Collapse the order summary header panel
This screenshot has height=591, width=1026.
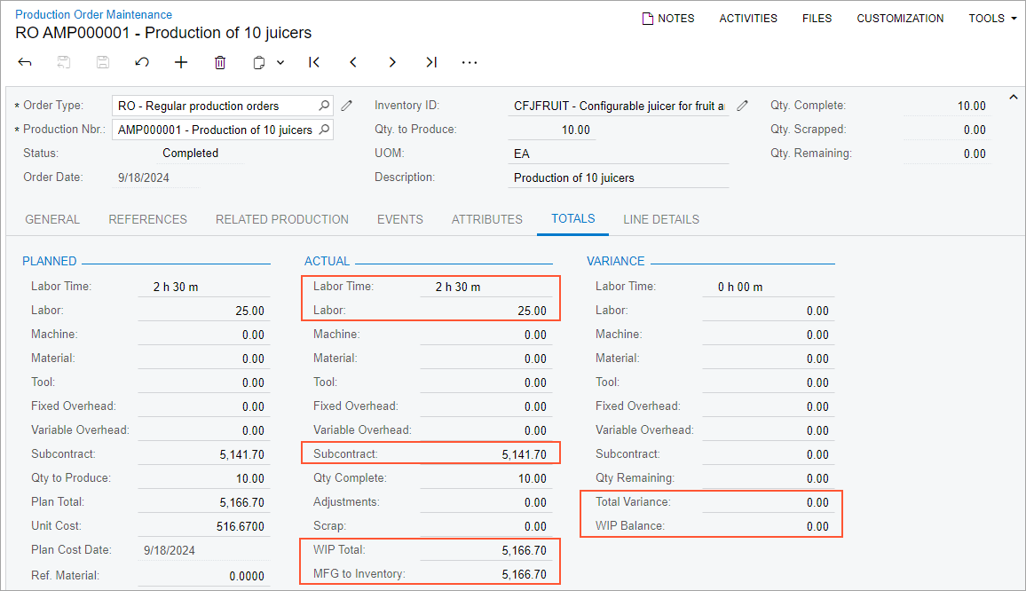pos(1014,97)
